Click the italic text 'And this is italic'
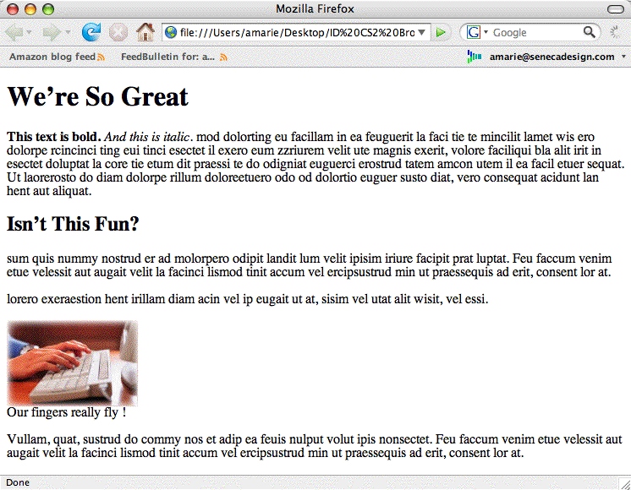Viewport: 631px width, 490px height. coord(146,137)
